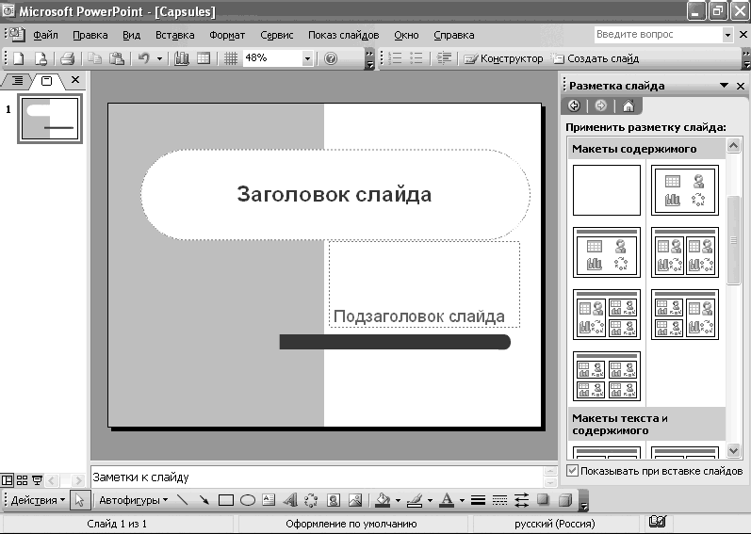
Task: Open the Сервис menu
Action: [x=277, y=35]
